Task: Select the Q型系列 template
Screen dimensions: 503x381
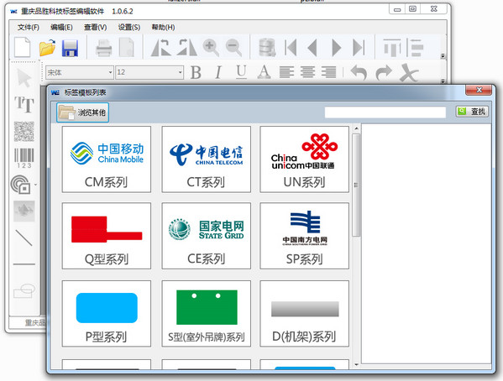Action: [x=107, y=236]
